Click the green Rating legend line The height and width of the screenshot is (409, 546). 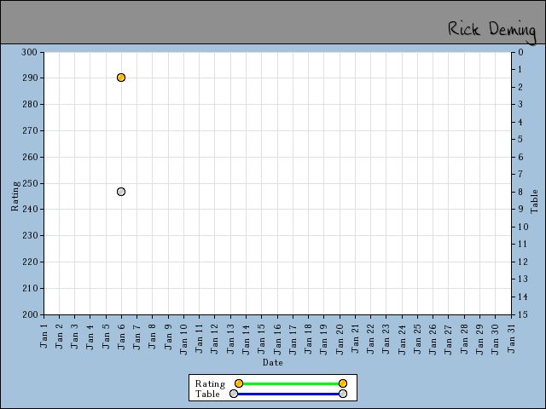291,383
